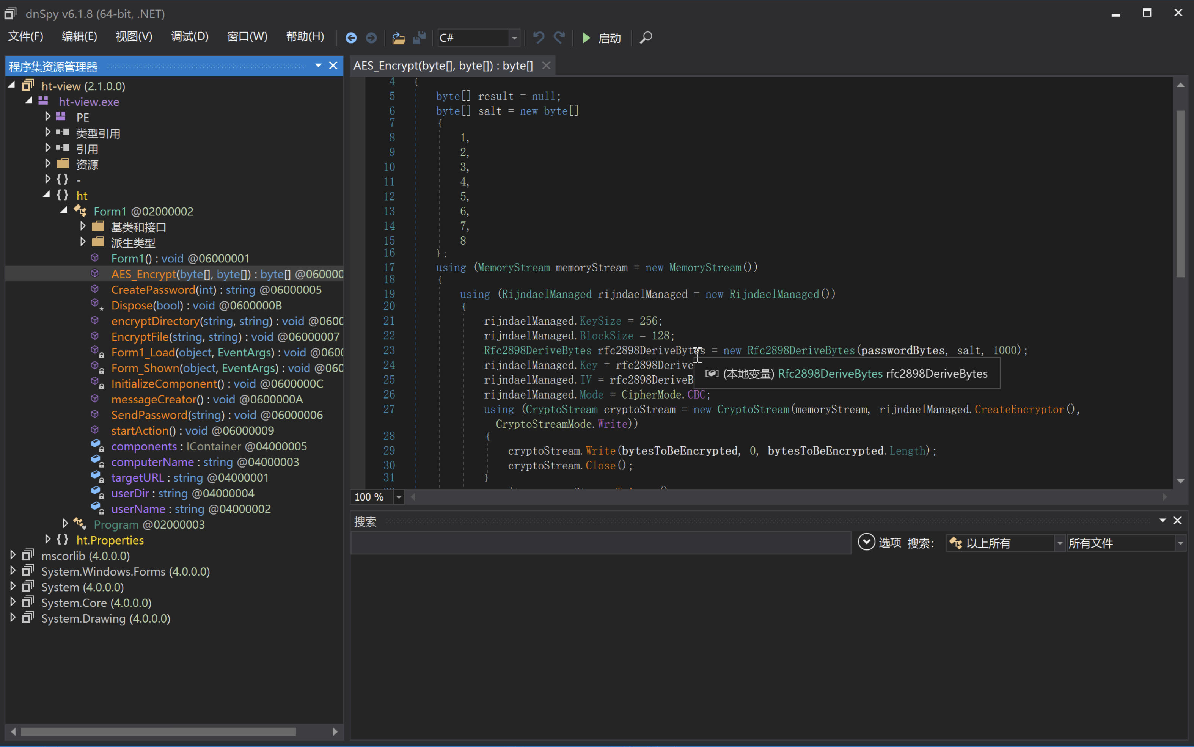
Task: Click the assembly tree horizontal scrollbar thumb
Action: (158, 731)
